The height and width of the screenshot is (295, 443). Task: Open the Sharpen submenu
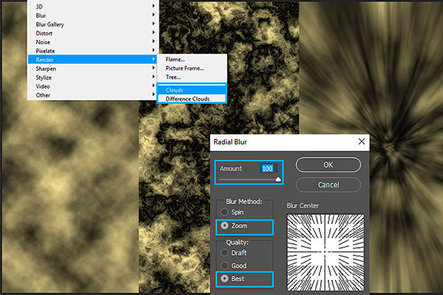point(93,68)
